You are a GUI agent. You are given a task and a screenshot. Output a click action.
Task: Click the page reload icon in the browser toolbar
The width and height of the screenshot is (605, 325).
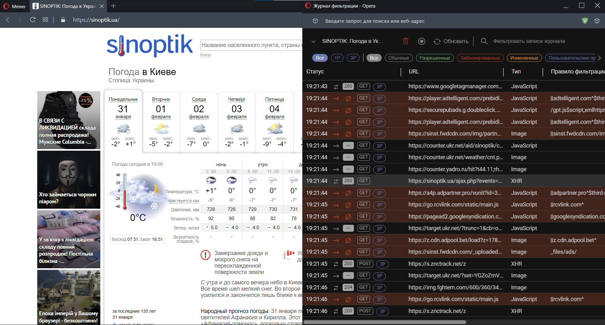point(32,20)
